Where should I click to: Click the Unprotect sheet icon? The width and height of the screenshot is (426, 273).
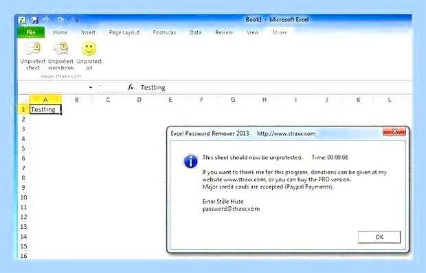33,48
